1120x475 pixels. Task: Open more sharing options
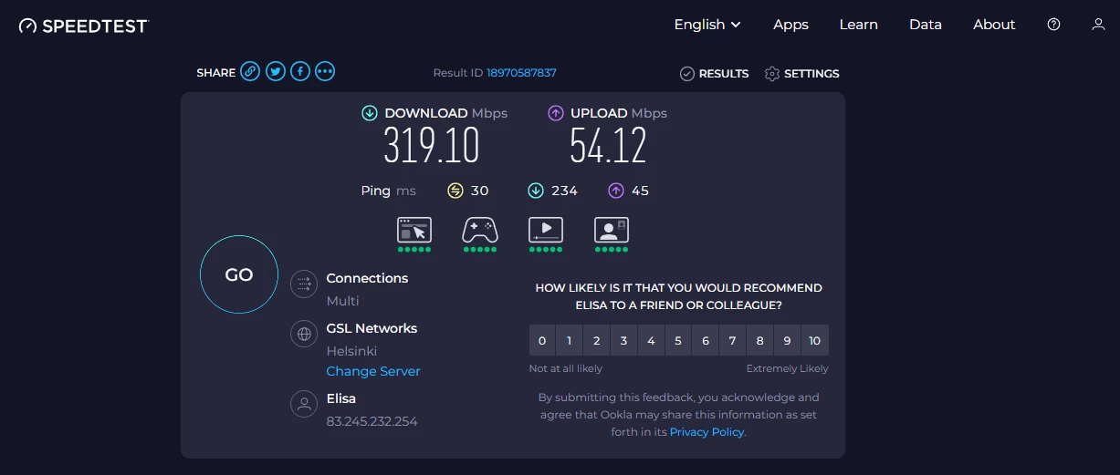point(325,72)
